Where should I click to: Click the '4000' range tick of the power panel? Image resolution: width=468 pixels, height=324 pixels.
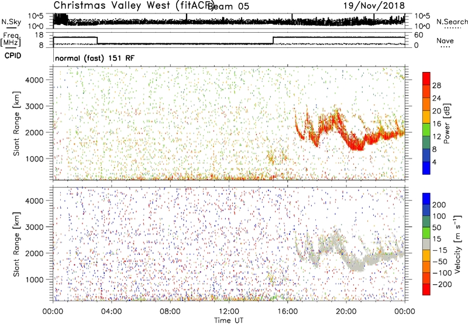[34, 80]
